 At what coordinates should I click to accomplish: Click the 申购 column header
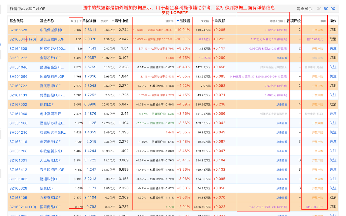point(323,21)
